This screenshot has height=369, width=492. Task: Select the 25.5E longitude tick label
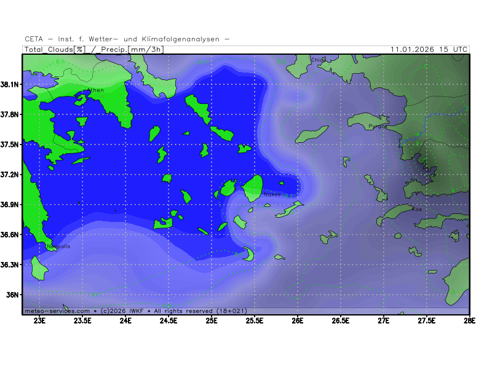[255, 320]
